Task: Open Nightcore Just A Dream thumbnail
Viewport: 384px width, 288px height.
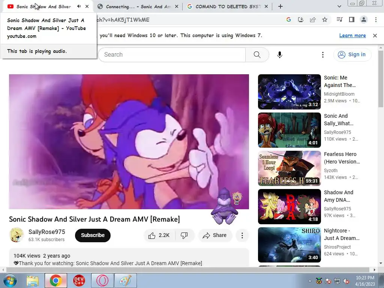Action: tap(289, 244)
